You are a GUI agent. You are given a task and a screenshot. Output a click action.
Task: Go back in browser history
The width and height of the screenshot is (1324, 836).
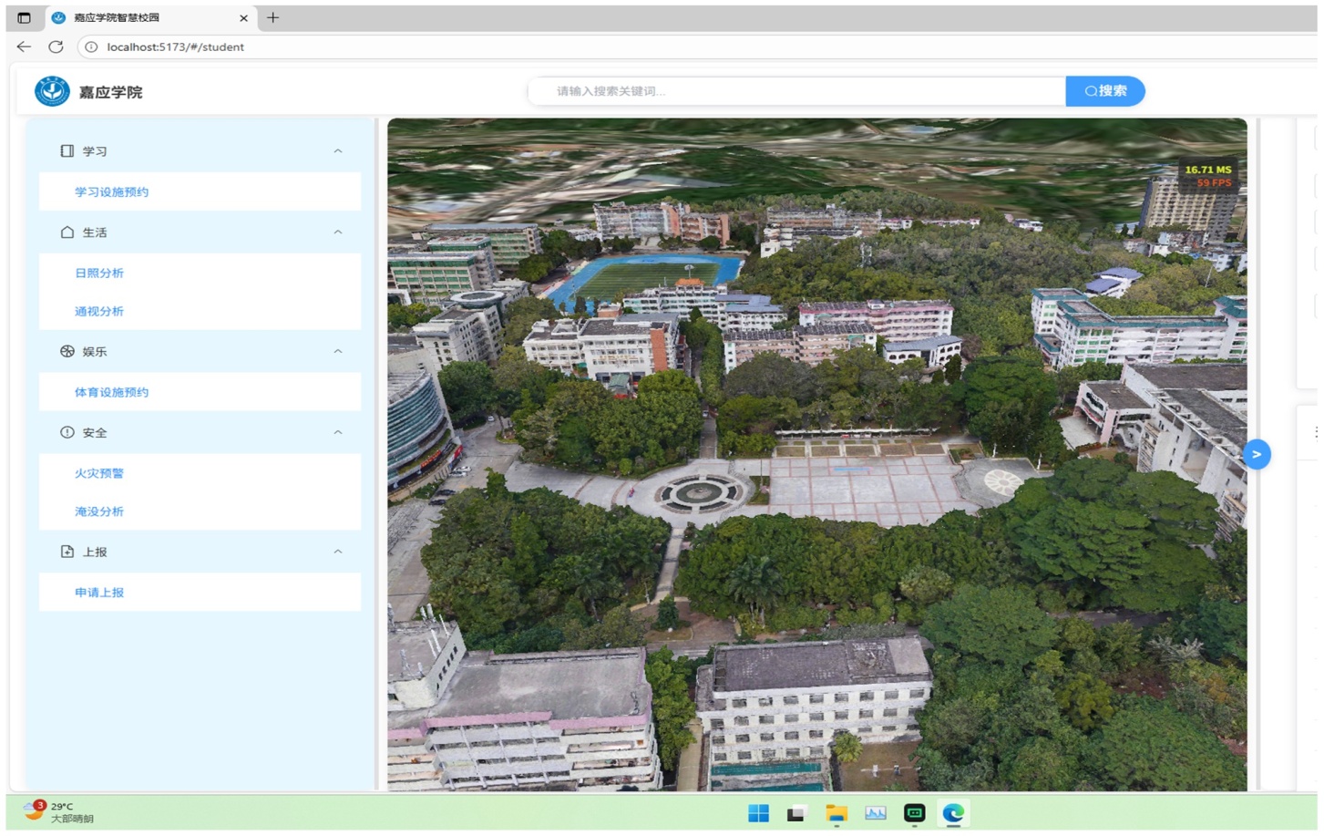(24, 46)
